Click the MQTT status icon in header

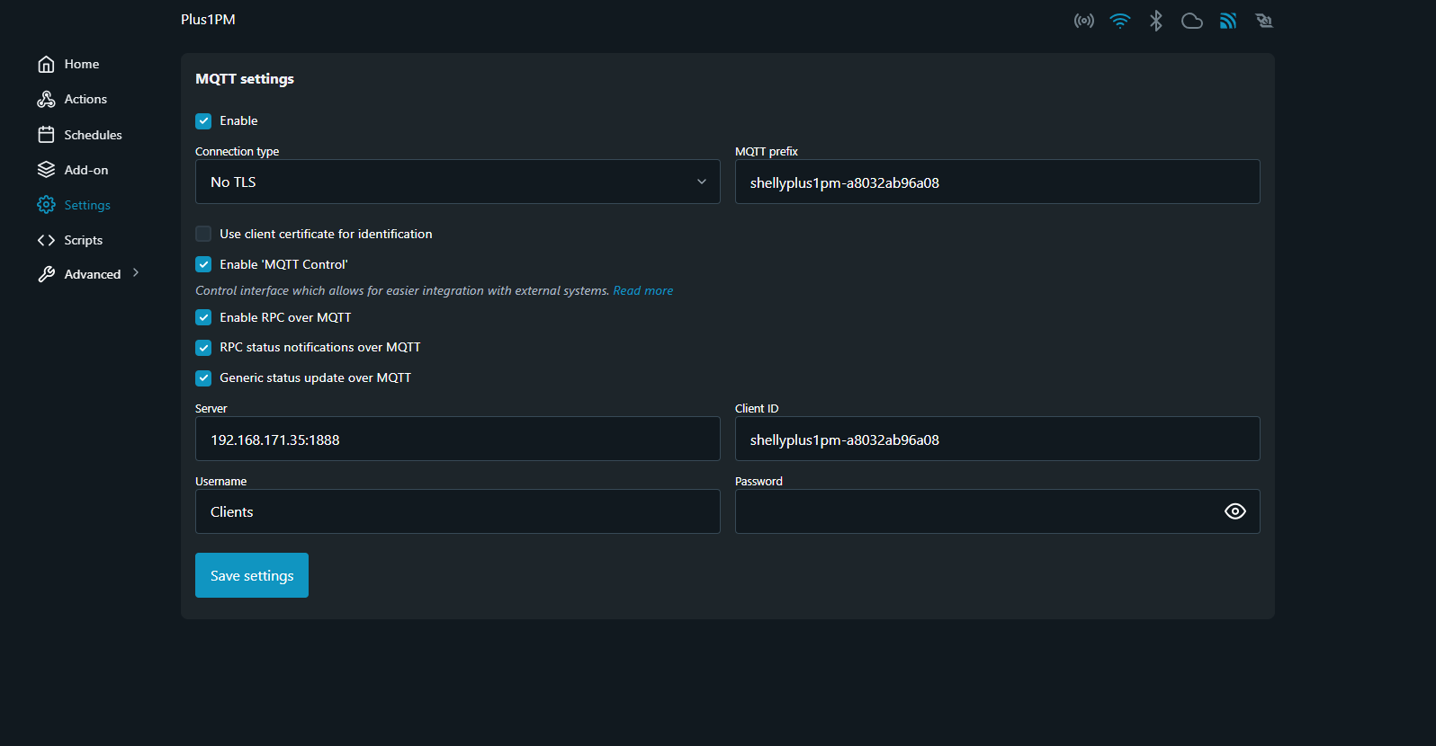(x=1228, y=21)
